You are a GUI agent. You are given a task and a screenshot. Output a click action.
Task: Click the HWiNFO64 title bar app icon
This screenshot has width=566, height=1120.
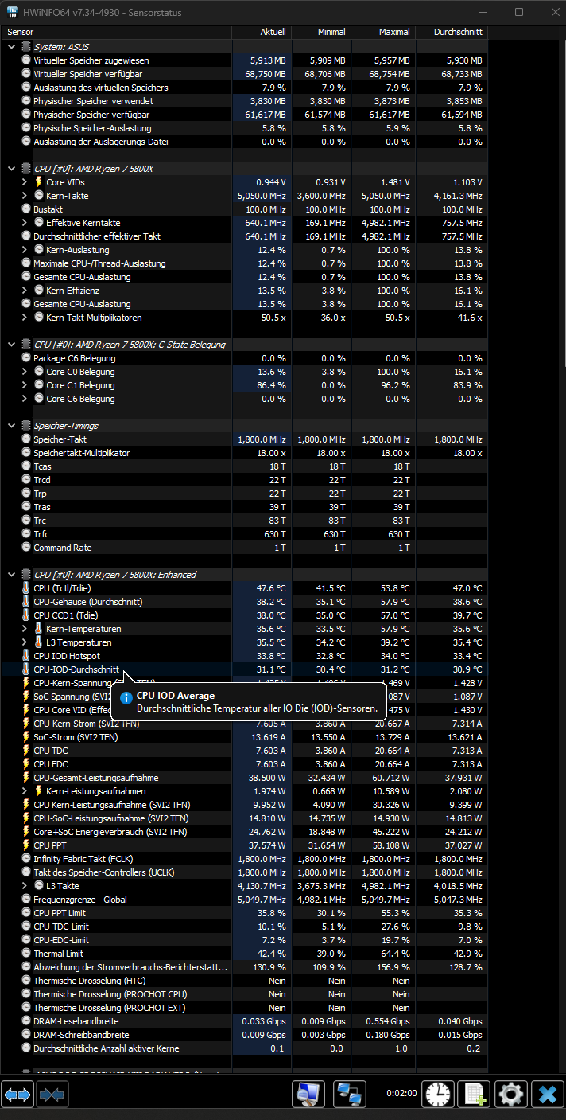click(x=13, y=12)
